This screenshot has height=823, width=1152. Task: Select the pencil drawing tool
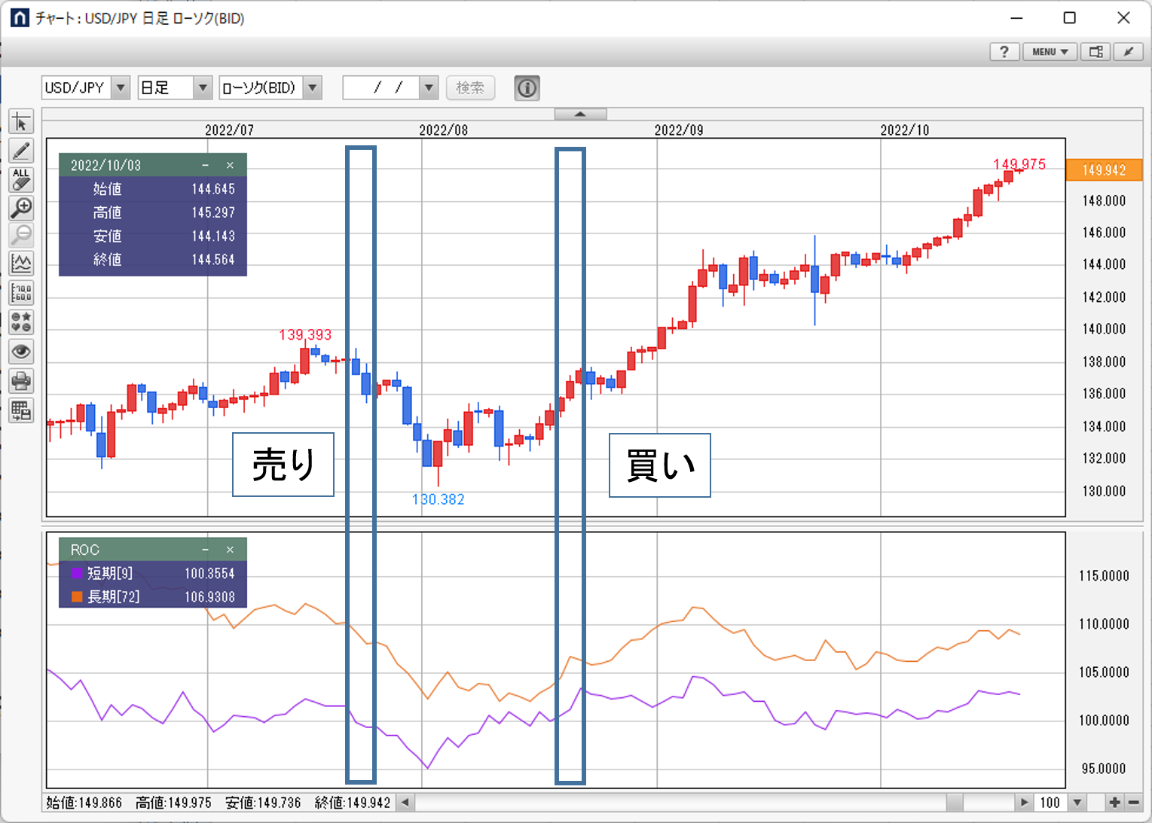21,151
